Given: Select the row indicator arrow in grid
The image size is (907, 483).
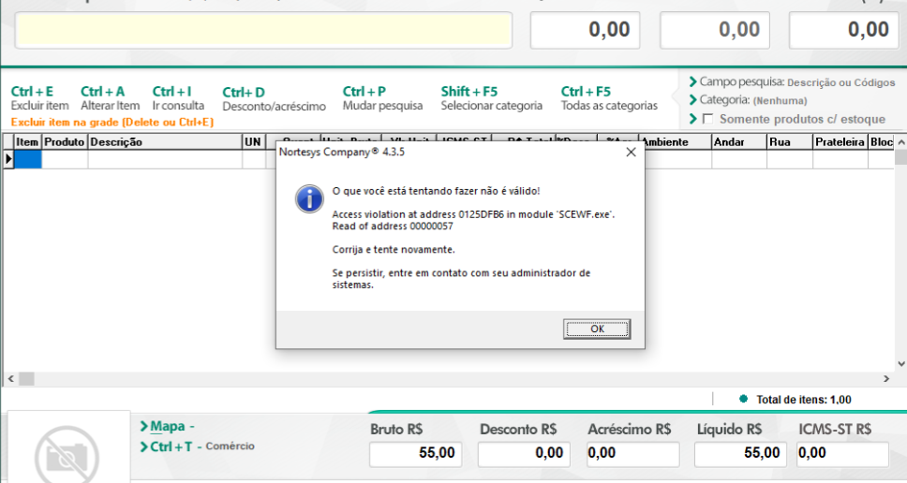Looking at the screenshot, I should (x=9, y=160).
